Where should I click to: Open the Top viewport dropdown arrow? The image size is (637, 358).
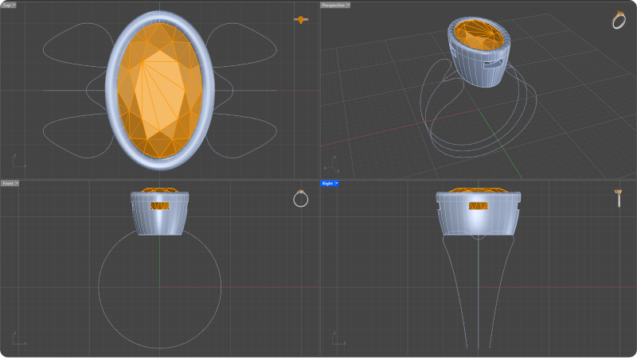[14, 5]
